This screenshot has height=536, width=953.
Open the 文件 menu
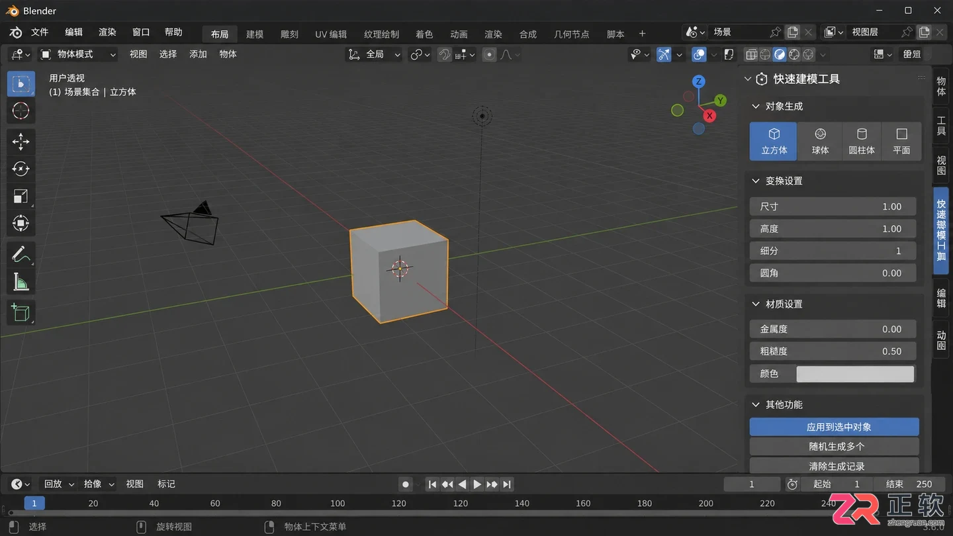40,32
